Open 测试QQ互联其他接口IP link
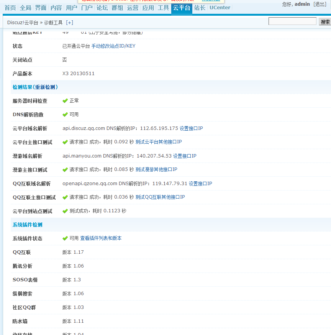 click(x=160, y=197)
